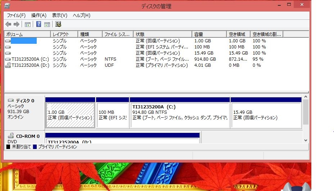Select the 15.49 GB recovery volume drive icon
The width and height of the screenshot is (334, 191).
pos(8,53)
